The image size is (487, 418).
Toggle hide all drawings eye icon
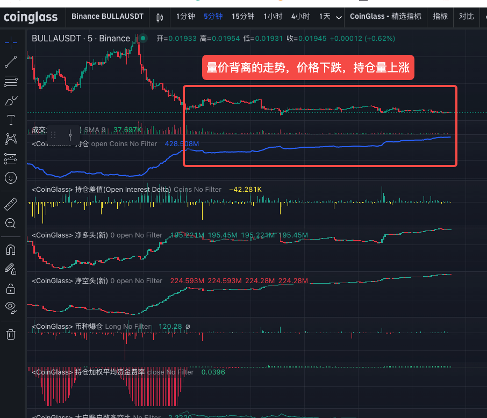pos(11,307)
